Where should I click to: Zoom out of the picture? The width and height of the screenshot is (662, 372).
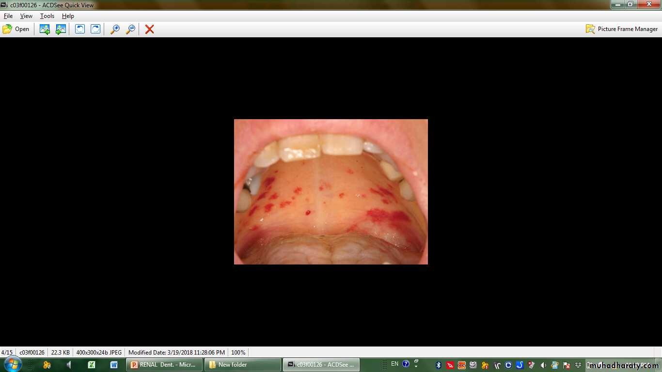point(130,29)
